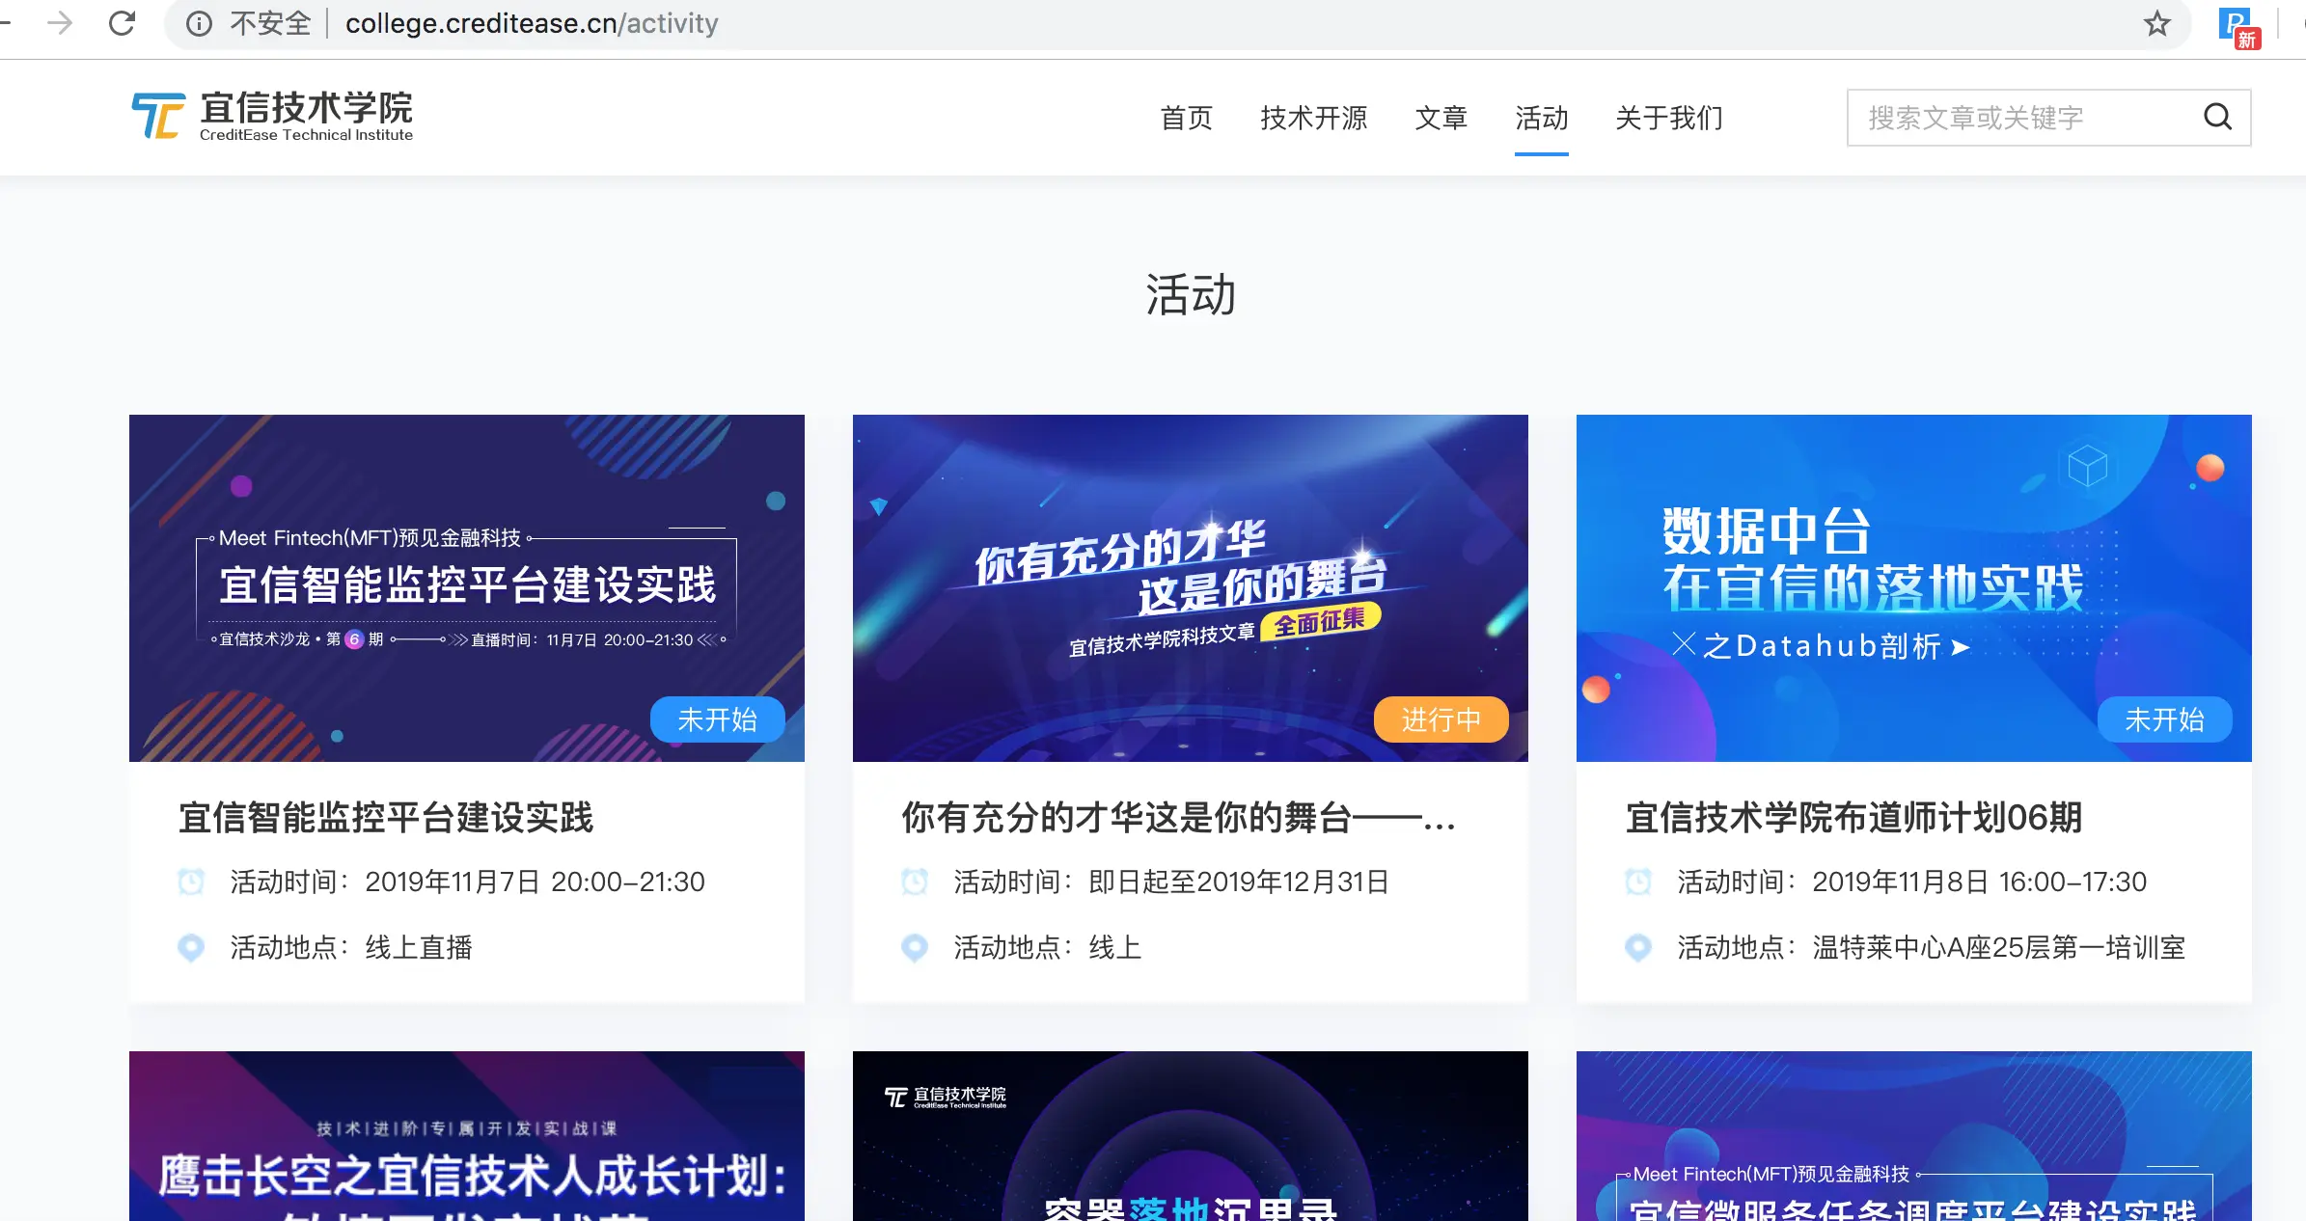Click the browser address bar URL
Image resolution: width=2306 pixels, height=1221 pixels.
532,23
